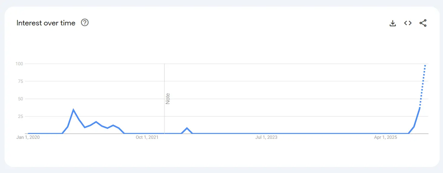This screenshot has width=443, height=173.
Task: Click the flat line above "Jul 1, 2023"
Action: point(266,133)
